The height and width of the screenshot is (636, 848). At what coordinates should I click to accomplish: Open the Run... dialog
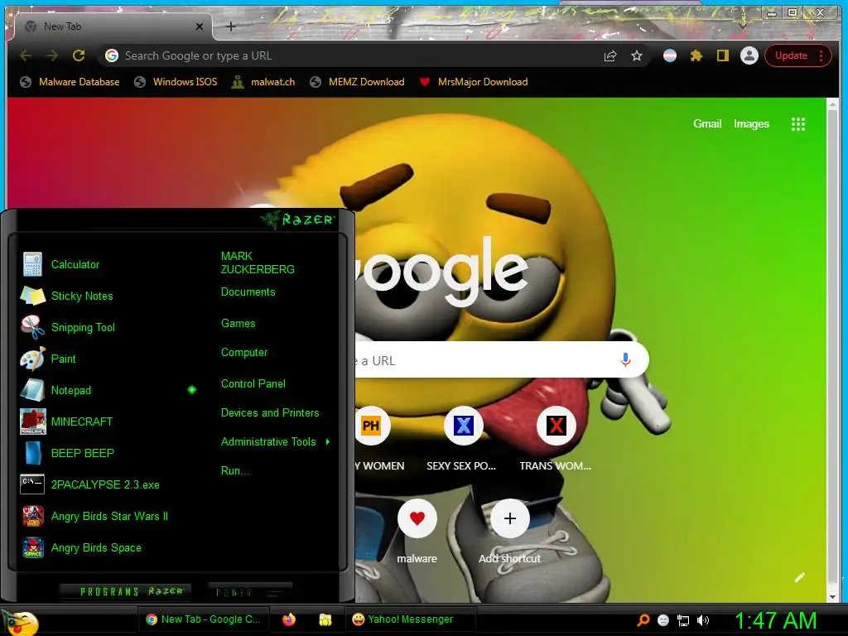click(x=234, y=470)
